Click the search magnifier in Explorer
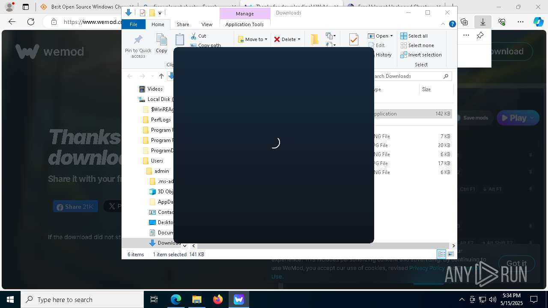Image resolution: width=548 pixels, height=308 pixels. tap(446, 76)
